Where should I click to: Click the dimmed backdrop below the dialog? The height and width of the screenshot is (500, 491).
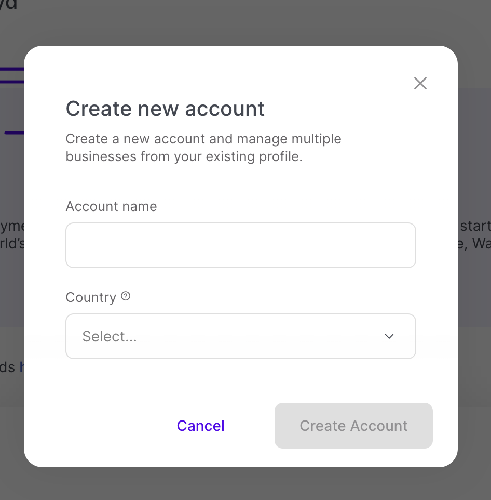click(244, 484)
